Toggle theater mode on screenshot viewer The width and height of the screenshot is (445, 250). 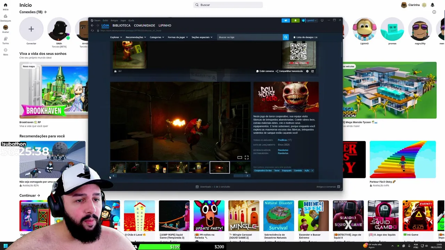[x=240, y=158]
